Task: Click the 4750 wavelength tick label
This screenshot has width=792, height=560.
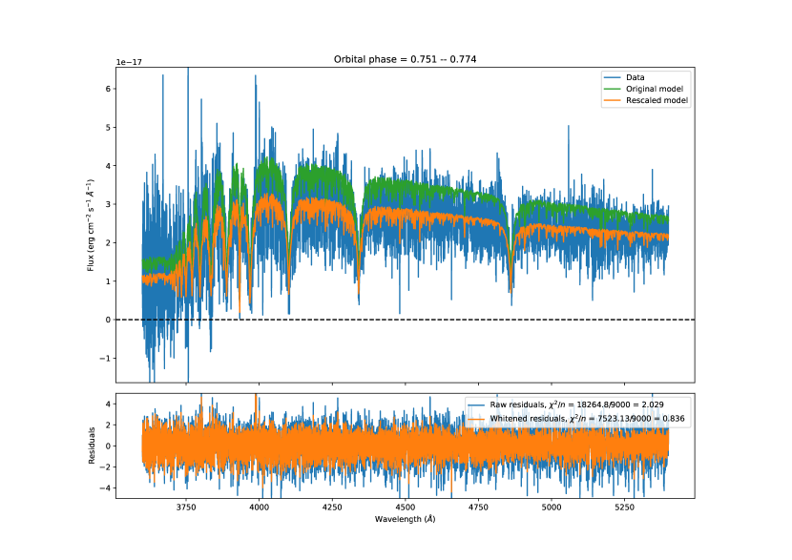Action: (x=478, y=507)
